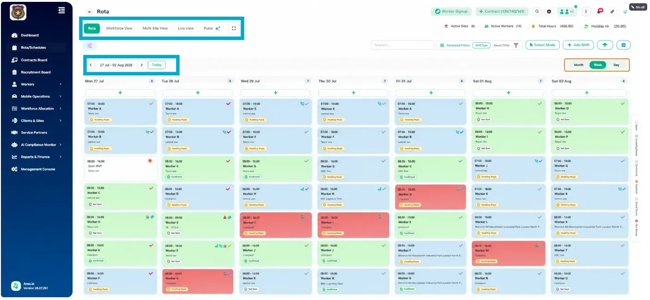The image size is (650, 300).
Task: Switch to the Workforce View tab
Action: pyautogui.click(x=119, y=28)
